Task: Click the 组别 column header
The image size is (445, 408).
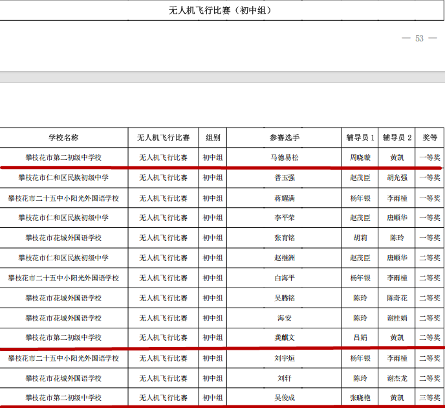Action: [x=212, y=138]
